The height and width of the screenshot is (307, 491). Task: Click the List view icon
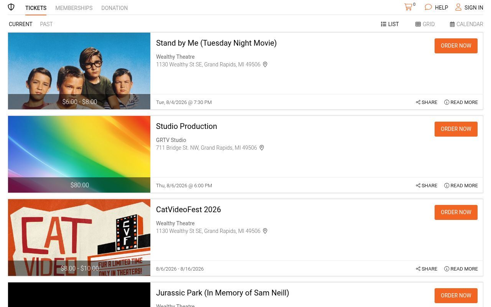(x=384, y=24)
